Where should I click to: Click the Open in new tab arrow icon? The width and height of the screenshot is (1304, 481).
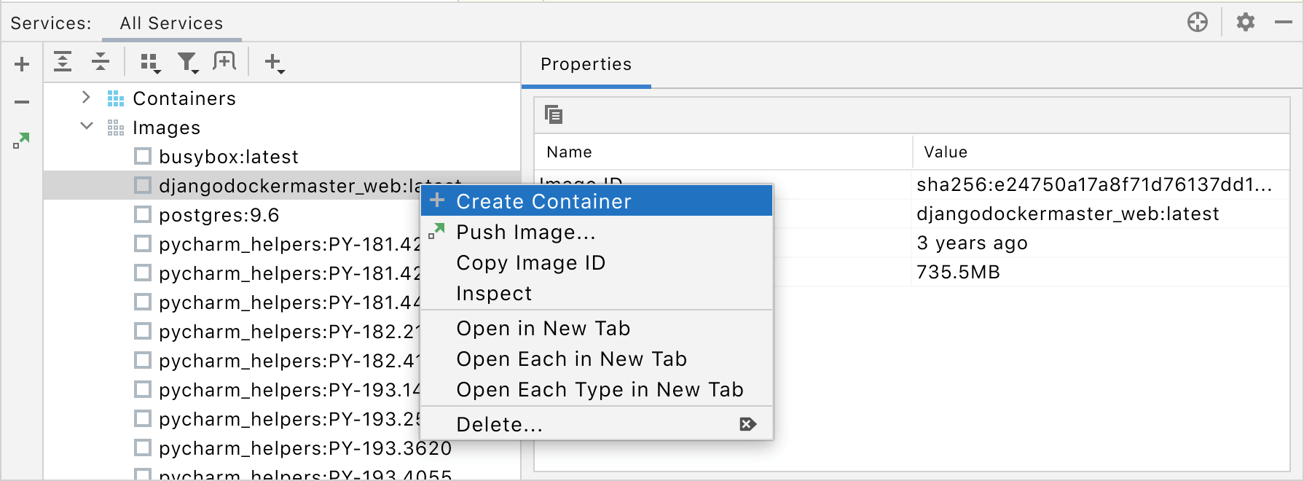[20, 141]
